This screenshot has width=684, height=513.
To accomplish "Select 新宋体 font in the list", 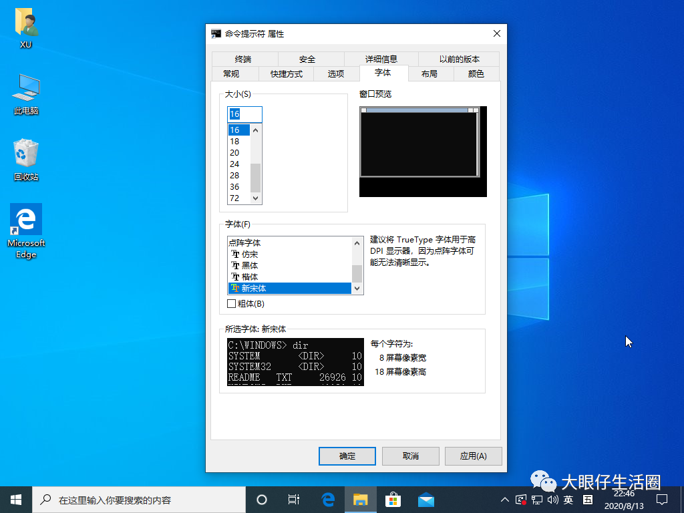I will coord(290,288).
